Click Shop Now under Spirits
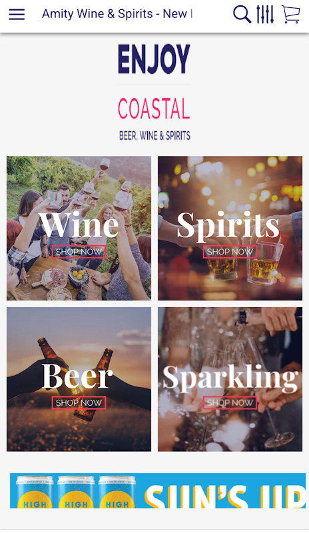The image size is (309, 533). click(x=230, y=252)
